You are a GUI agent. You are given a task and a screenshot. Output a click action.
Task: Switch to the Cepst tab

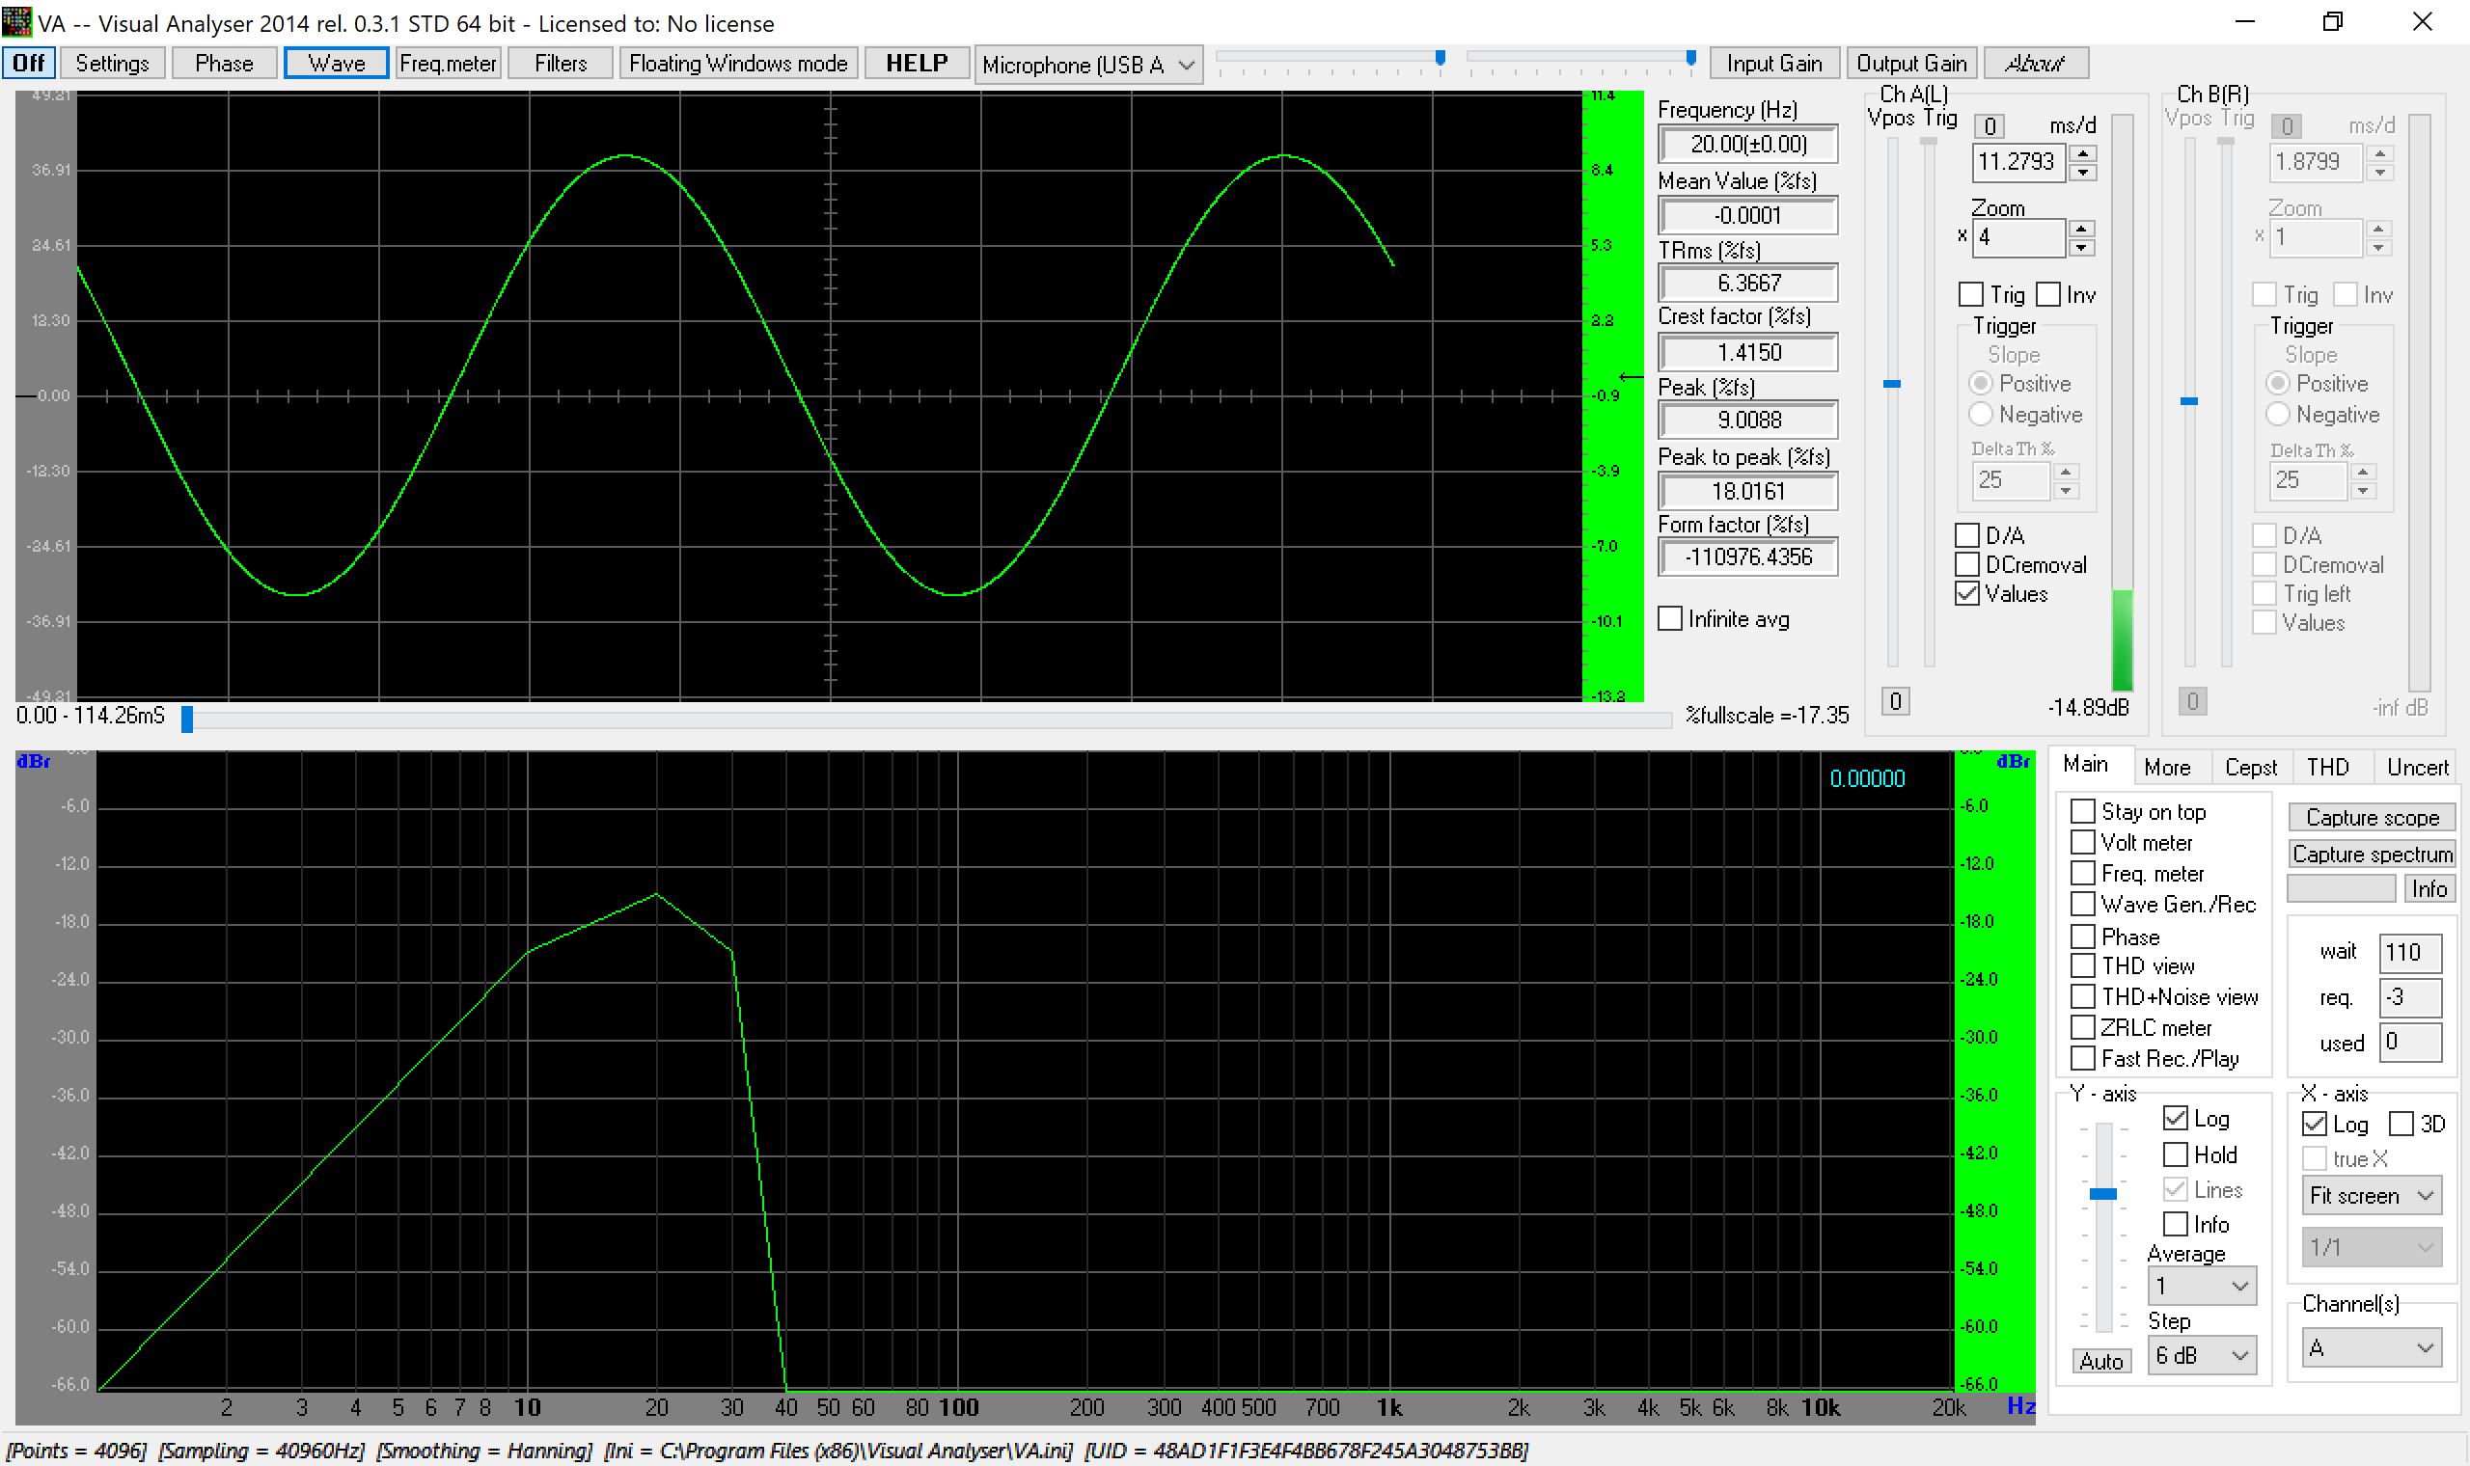click(x=2250, y=768)
